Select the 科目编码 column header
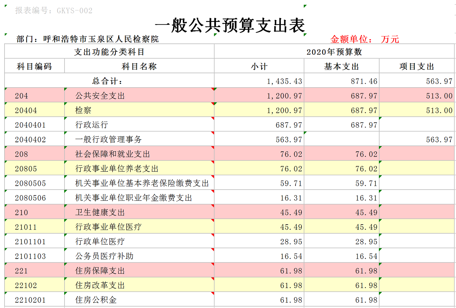The width and height of the screenshot is (456, 308). 34,66
